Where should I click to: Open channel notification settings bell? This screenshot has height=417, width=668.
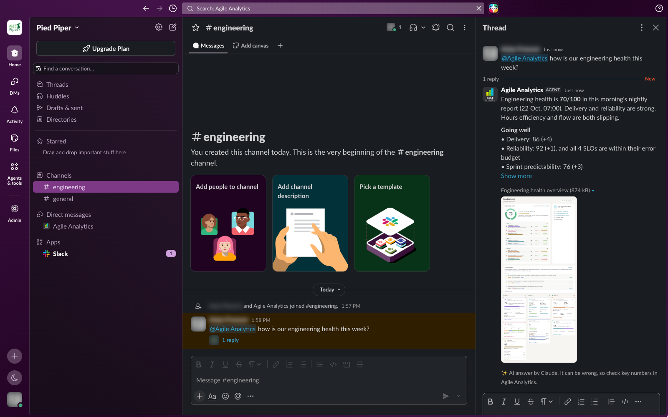tap(436, 28)
